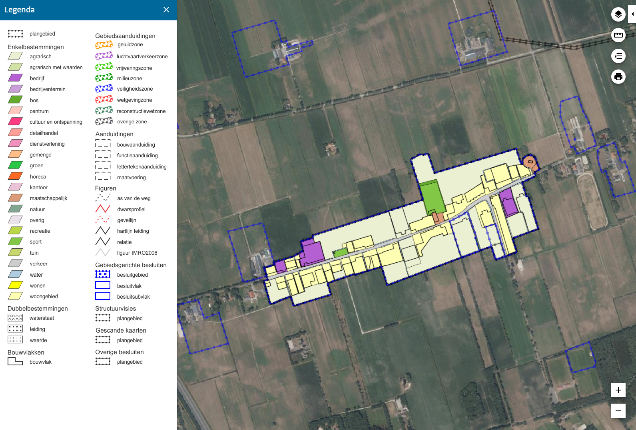The width and height of the screenshot is (636, 430).
Task: Click the gevellijn dotted red icon
Action: click(103, 220)
